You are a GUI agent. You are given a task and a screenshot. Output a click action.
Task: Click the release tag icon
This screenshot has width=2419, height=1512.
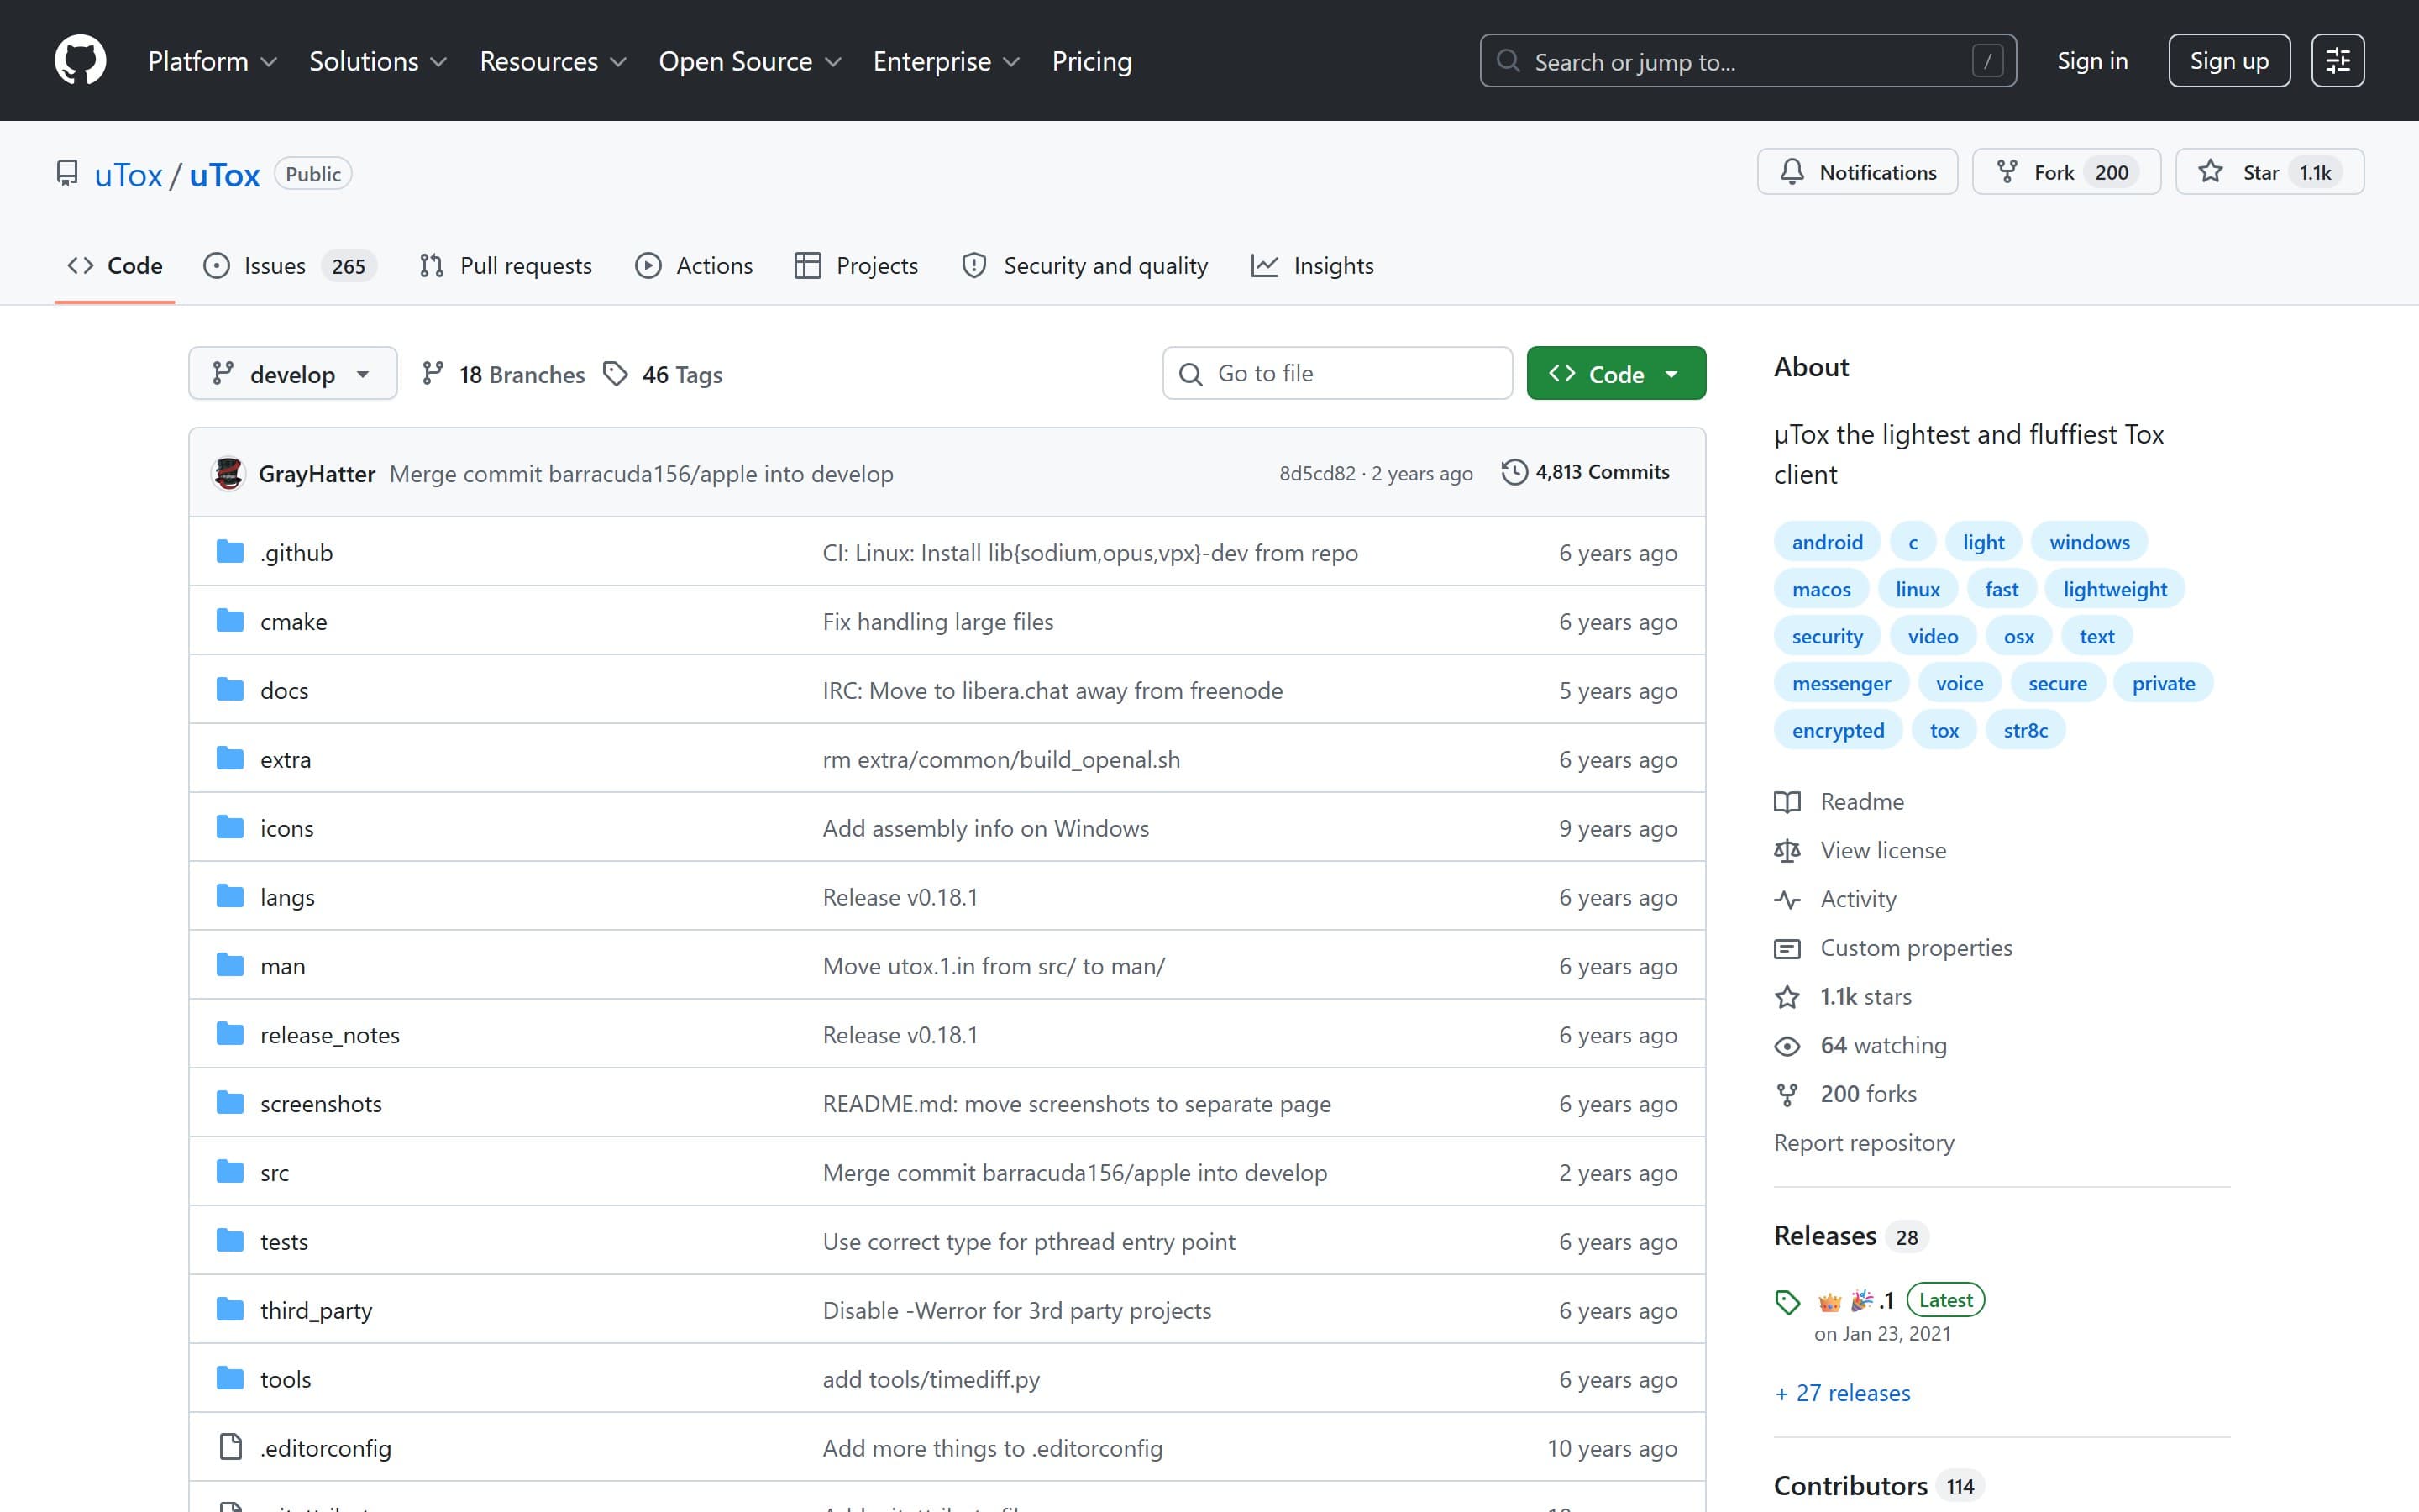pos(1787,1302)
